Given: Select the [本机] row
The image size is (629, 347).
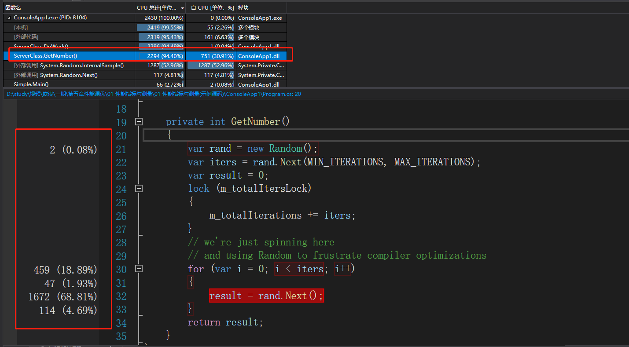Looking at the screenshot, I should (144, 28).
